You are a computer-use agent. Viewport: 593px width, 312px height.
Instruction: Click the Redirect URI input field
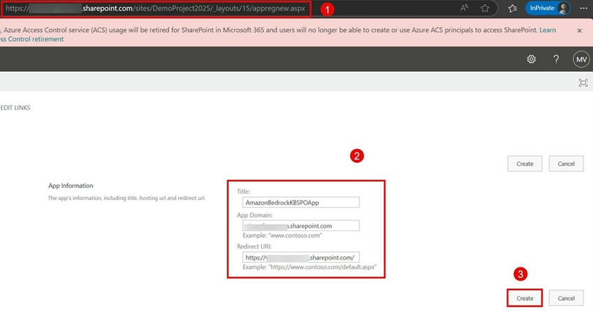point(301,258)
